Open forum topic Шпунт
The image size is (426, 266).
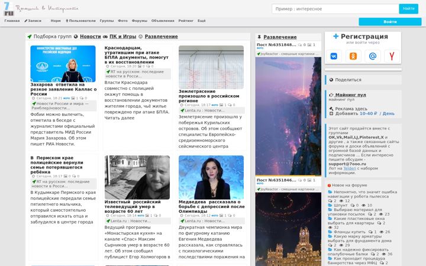[x=340, y=206]
